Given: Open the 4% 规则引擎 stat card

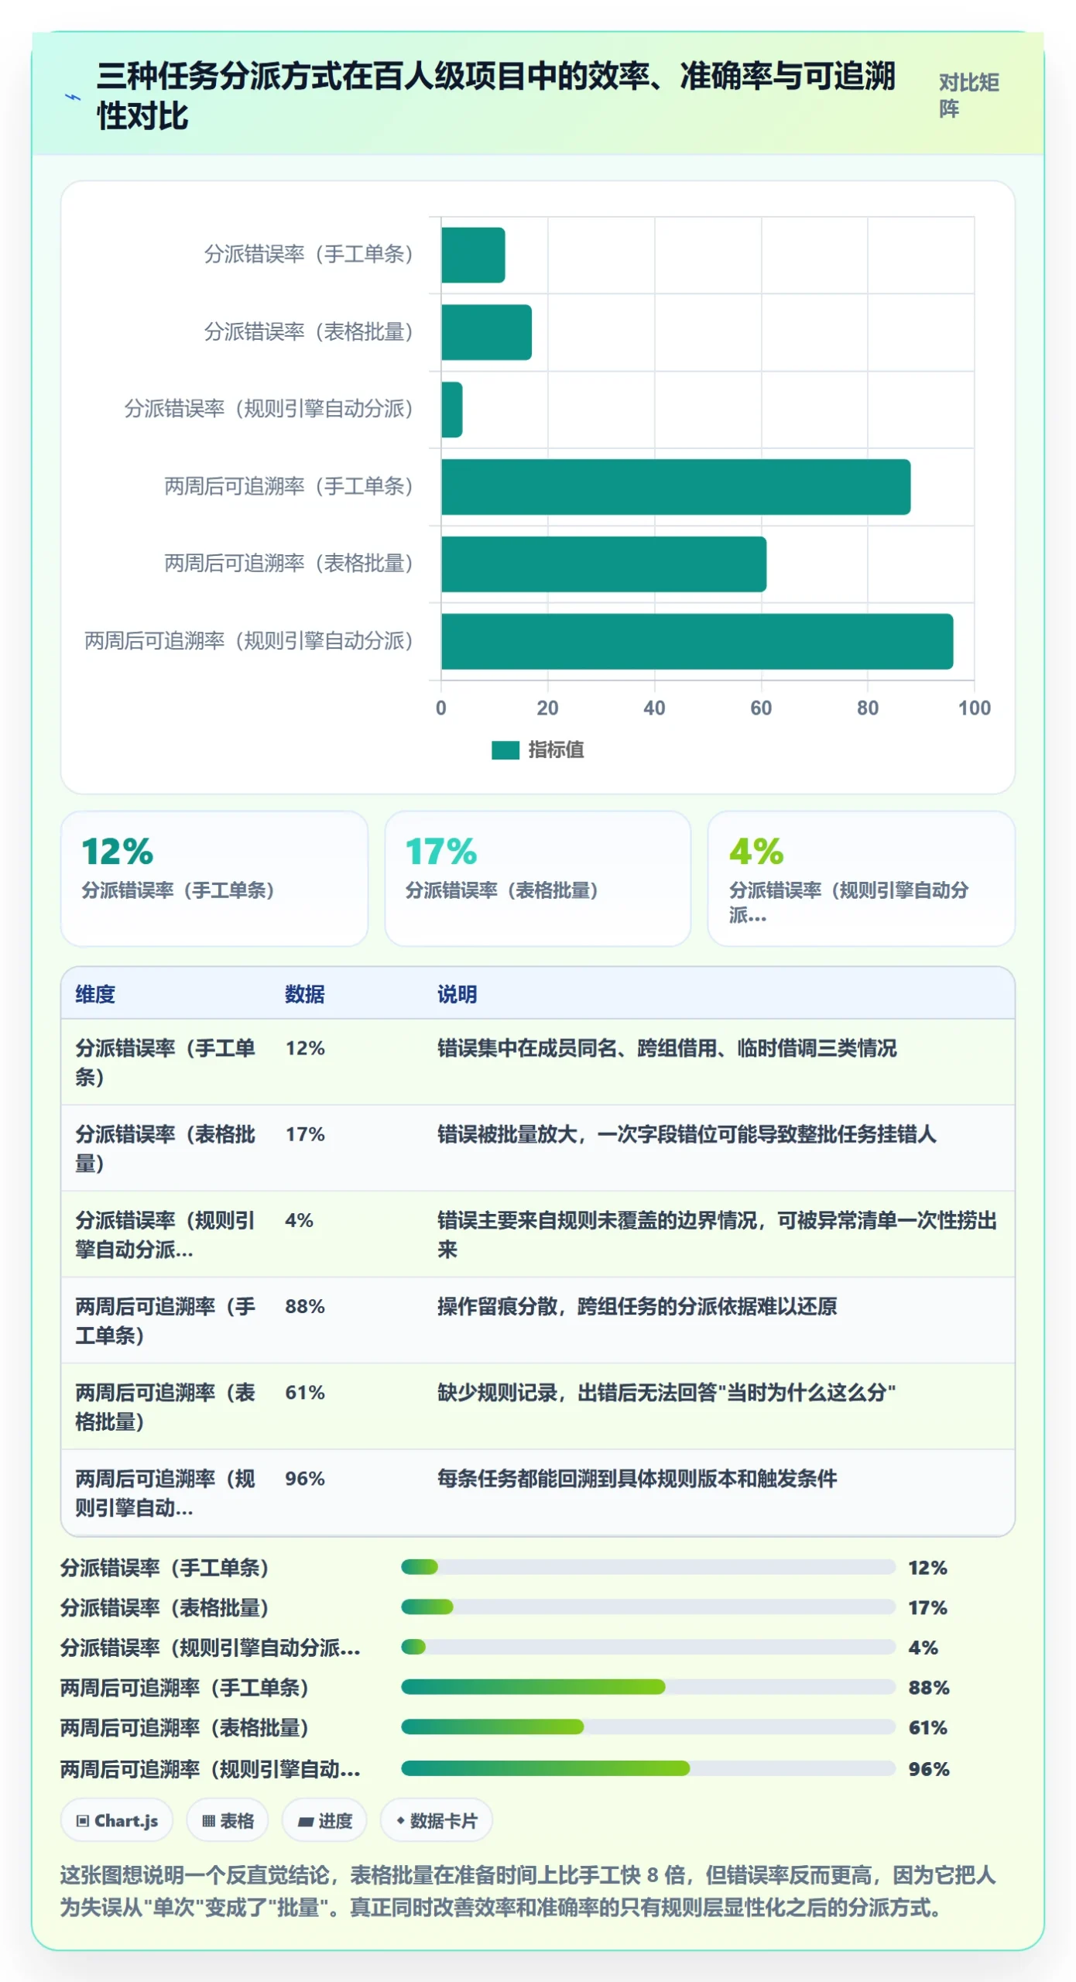Looking at the screenshot, I should tap(861, 878).
